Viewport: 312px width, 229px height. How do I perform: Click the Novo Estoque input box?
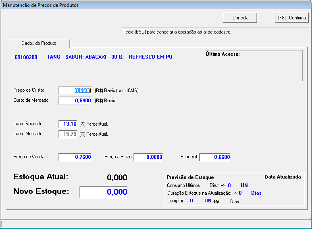pyautogui.click(x=104, y=192)
